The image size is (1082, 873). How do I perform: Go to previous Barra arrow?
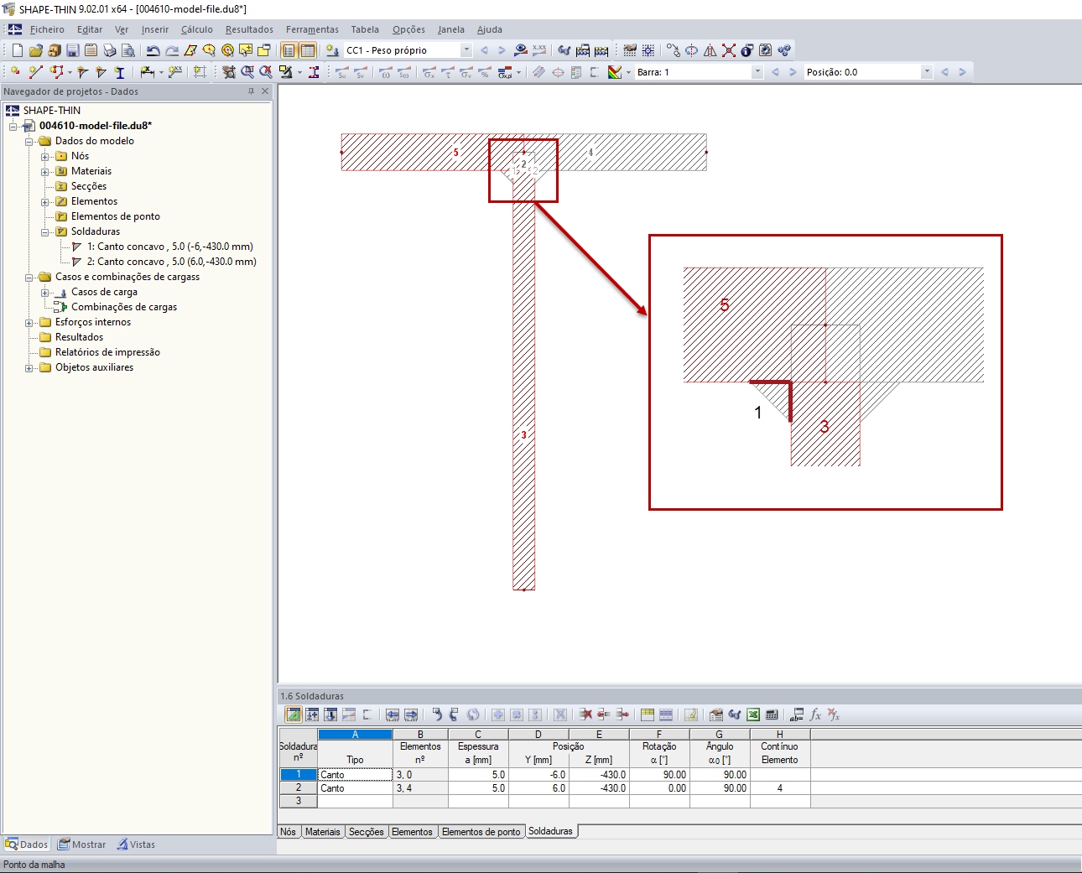[x=775, y=72]
